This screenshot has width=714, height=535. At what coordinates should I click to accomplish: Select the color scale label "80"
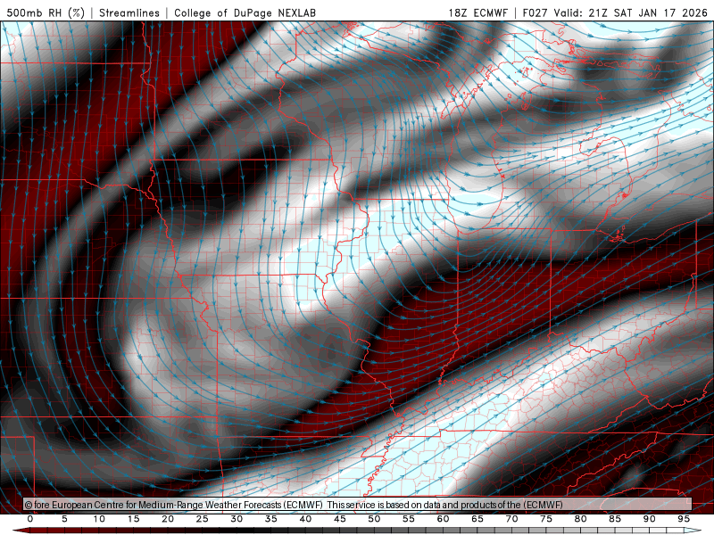581,519
